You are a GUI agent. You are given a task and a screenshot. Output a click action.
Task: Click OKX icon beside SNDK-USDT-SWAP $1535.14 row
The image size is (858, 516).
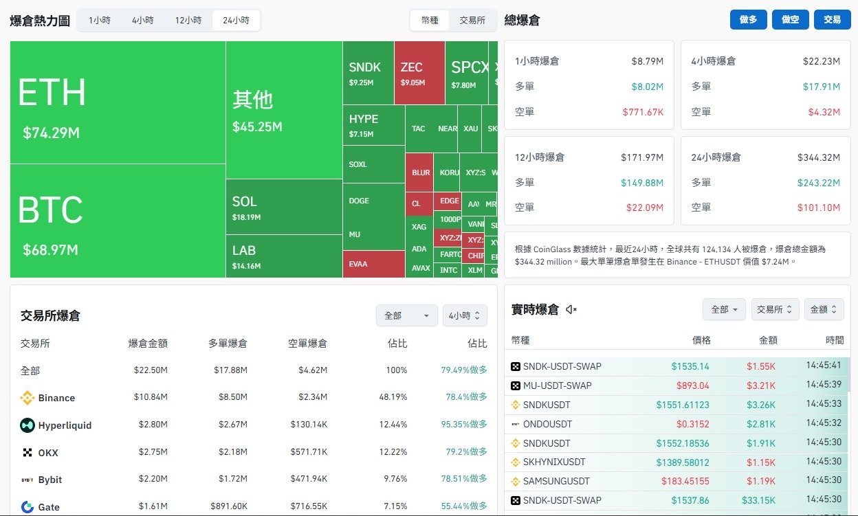click(x=516, y=366)
